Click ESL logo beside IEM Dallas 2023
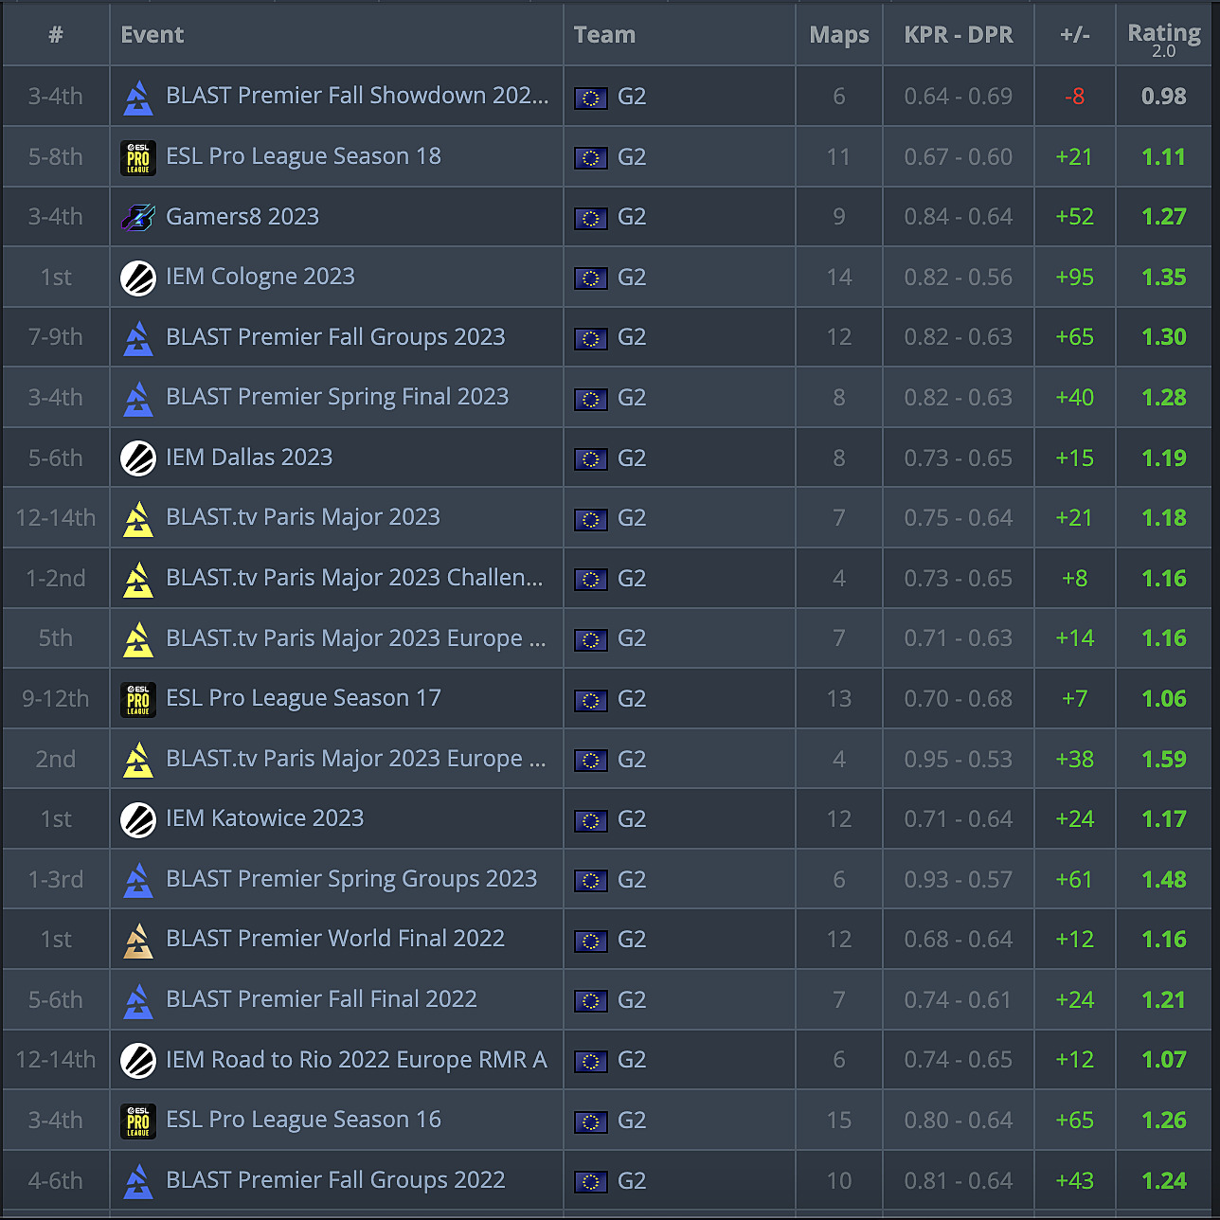Viewport: 1220px width, 1220px height. point(138,458)
